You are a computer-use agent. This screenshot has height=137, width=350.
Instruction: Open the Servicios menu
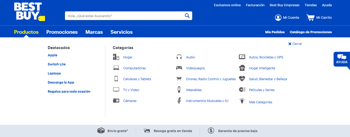tap(121, 32)
